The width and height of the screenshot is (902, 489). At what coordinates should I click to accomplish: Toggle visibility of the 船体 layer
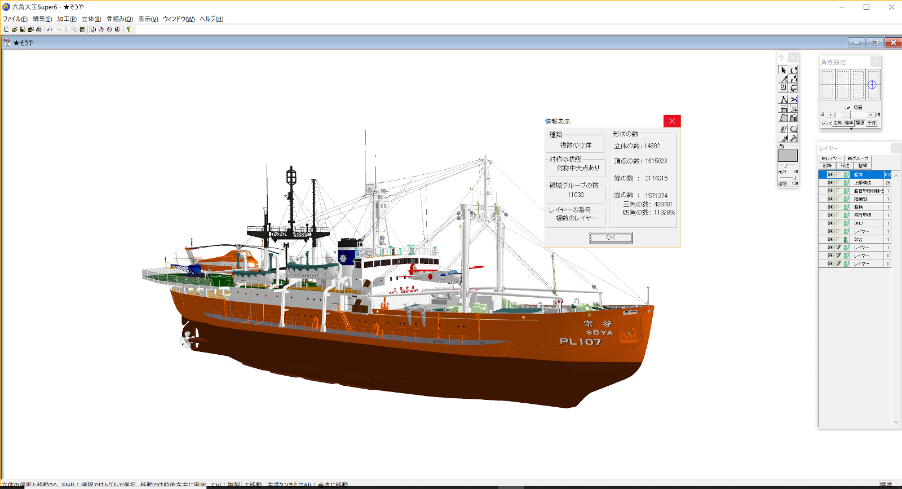[x=830, y=175]
